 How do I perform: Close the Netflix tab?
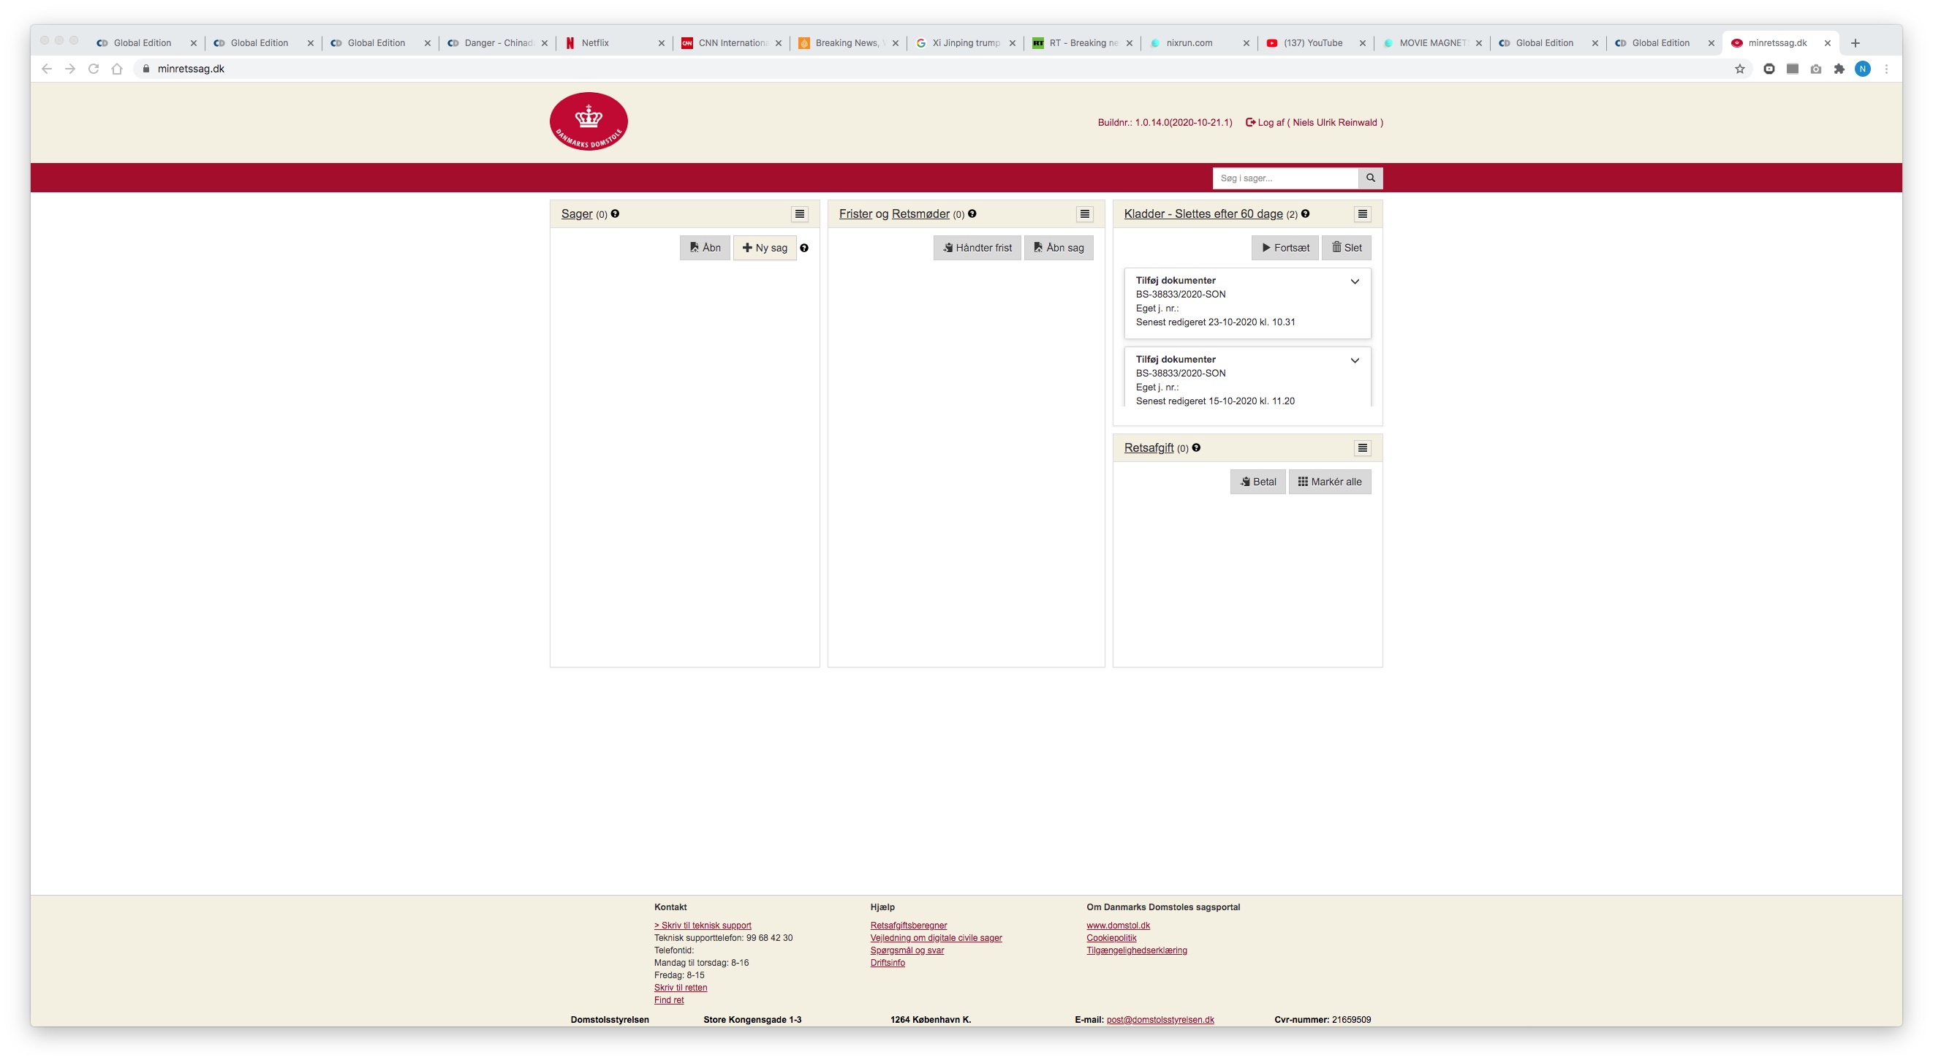(x=661, y=42)
